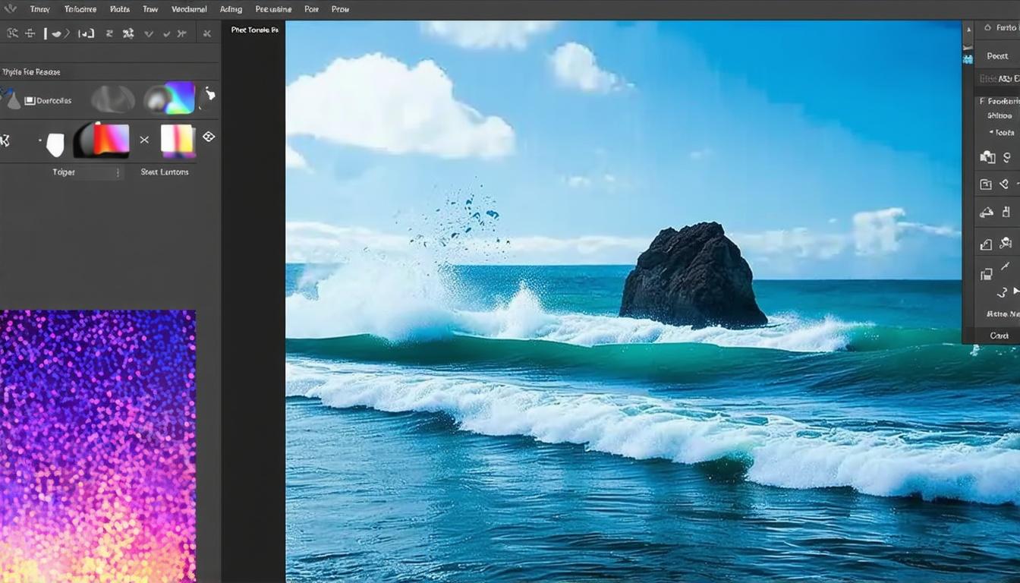Click the photos stack icon in the right panel
1020x583 pixels.
[987, 156]
